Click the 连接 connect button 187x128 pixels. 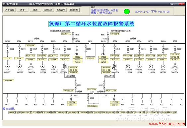35,10
